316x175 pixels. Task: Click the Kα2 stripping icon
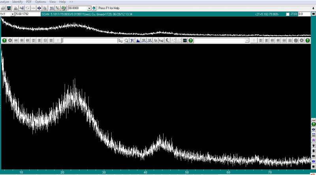coord(162,40)
